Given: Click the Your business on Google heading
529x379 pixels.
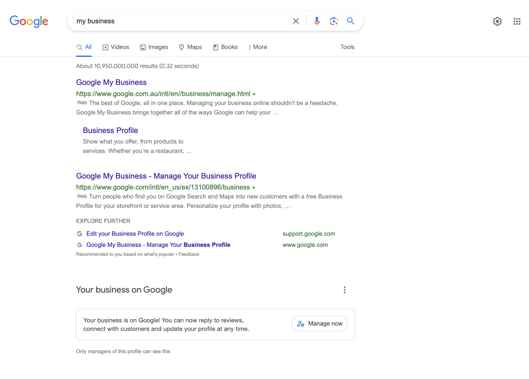Looking at the screenshot, I should click(124, 290).
